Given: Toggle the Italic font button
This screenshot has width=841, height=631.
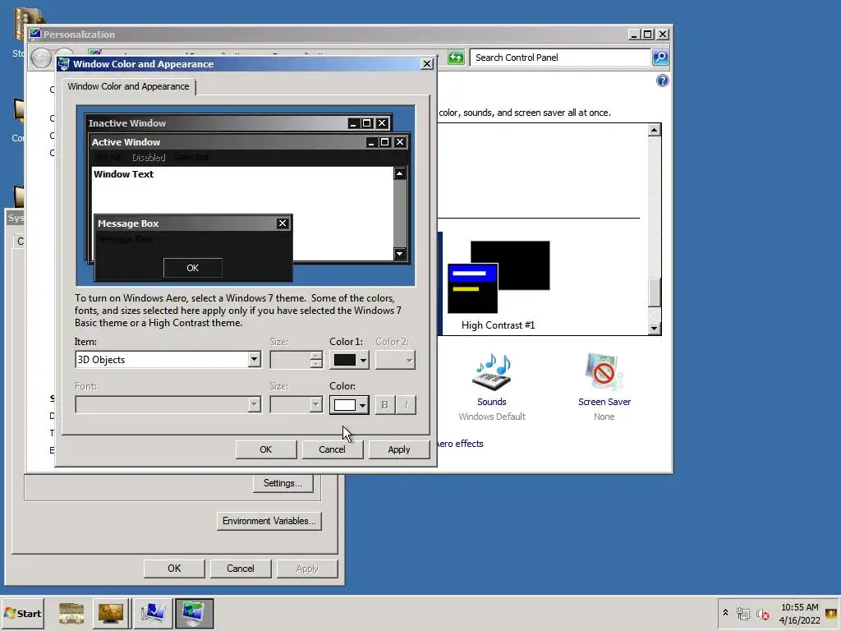Looking at the screenshot, I should click(406, 405).
